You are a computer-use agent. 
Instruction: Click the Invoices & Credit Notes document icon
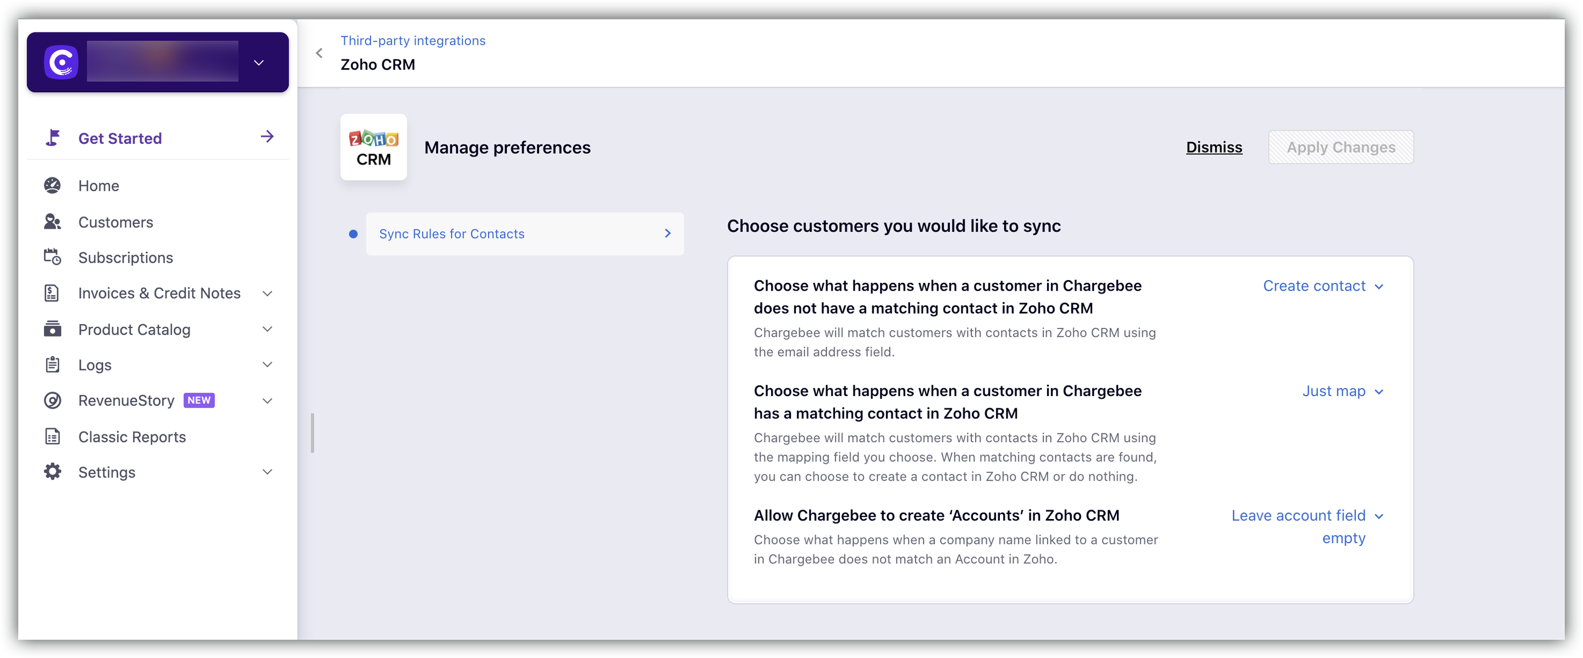tap(52, 293)
